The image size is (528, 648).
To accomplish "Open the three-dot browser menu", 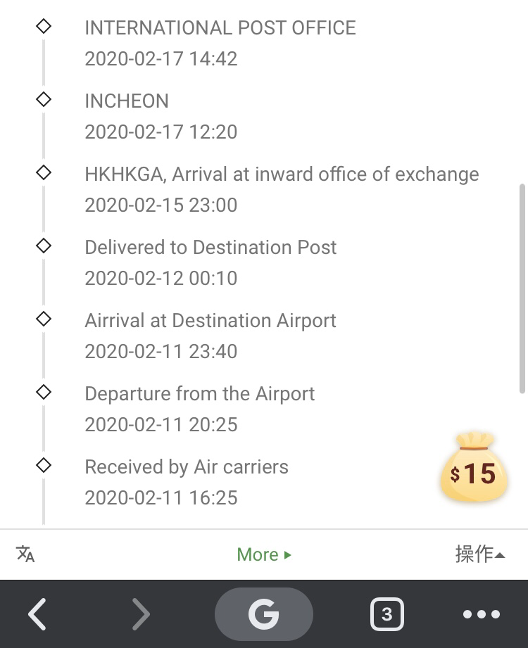I will [x=482, y=614].
